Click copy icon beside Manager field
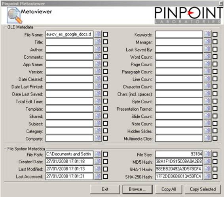Image resolution: width=224 pixels, height=197 pixels. point(207,42)
